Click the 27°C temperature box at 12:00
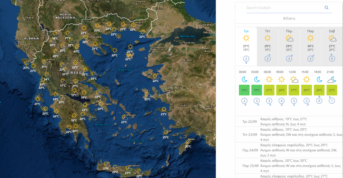Screen dimensions: 343x178 pyautogui.click(x=294, y=90)
